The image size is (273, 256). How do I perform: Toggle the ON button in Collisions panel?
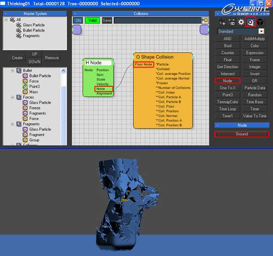[78, 21]
